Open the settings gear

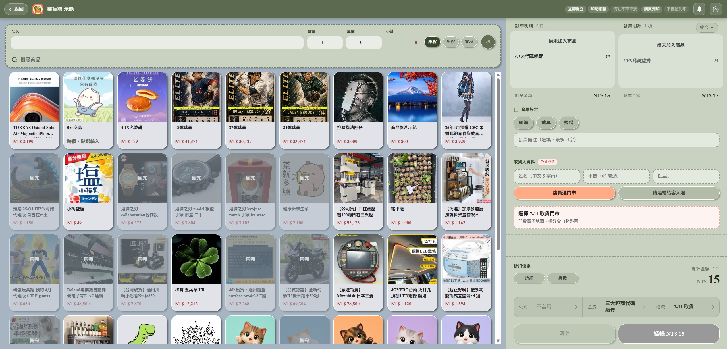tap(716, 9)
